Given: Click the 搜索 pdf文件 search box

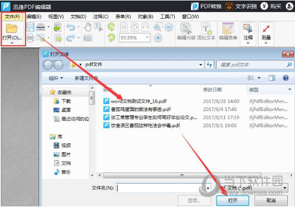Looking at the screenshot, I should [255, 65].
